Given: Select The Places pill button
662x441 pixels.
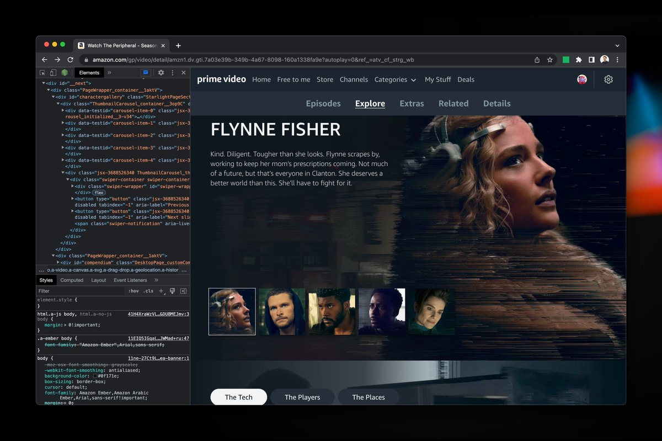Looking at the screenshot, I should point(369,397).
